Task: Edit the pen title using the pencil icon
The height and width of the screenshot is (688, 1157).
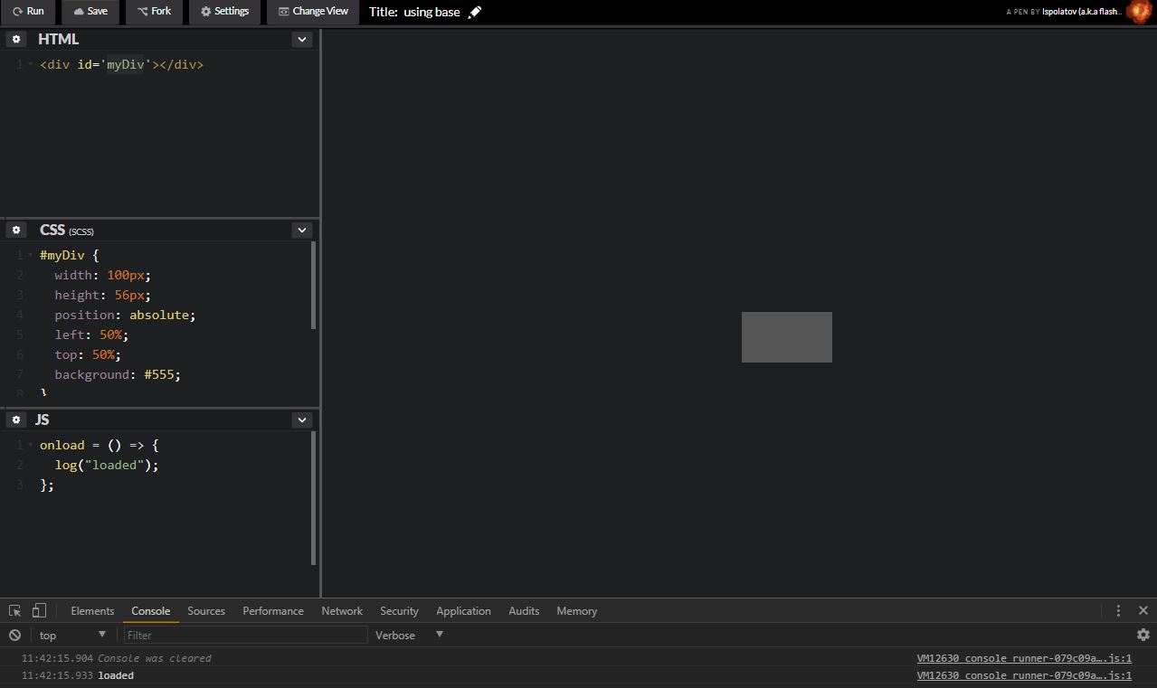Action: 474,12
